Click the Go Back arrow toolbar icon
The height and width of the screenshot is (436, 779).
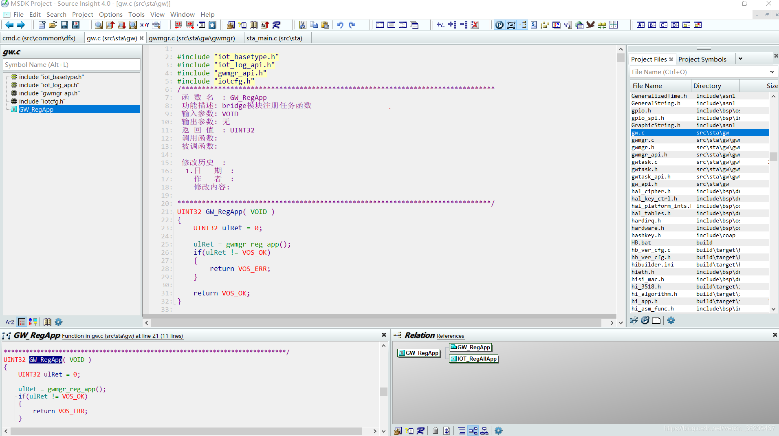pyautogui.click(x=9, y=25)
